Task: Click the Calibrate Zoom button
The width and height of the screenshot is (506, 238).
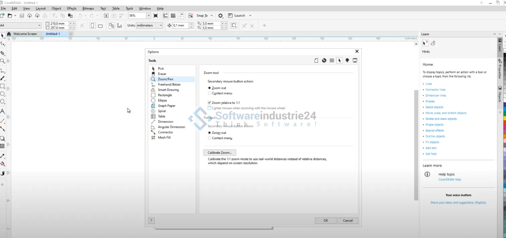Action: 220,153
